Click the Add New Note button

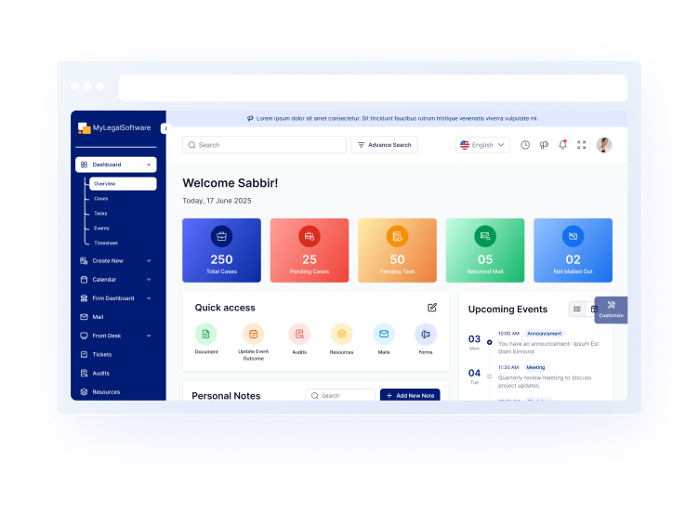click(409, 396)
